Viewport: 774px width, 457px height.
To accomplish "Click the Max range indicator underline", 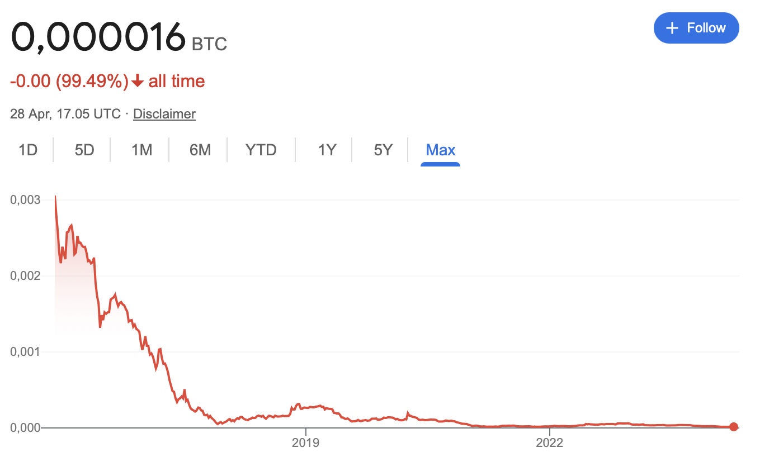I will [440, 163].
